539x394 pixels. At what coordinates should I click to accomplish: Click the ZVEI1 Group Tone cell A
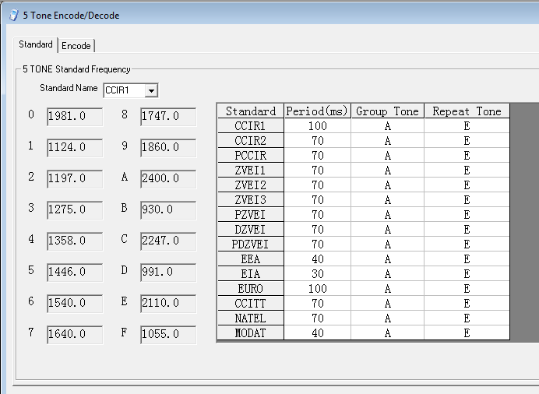tap(387, 170)
